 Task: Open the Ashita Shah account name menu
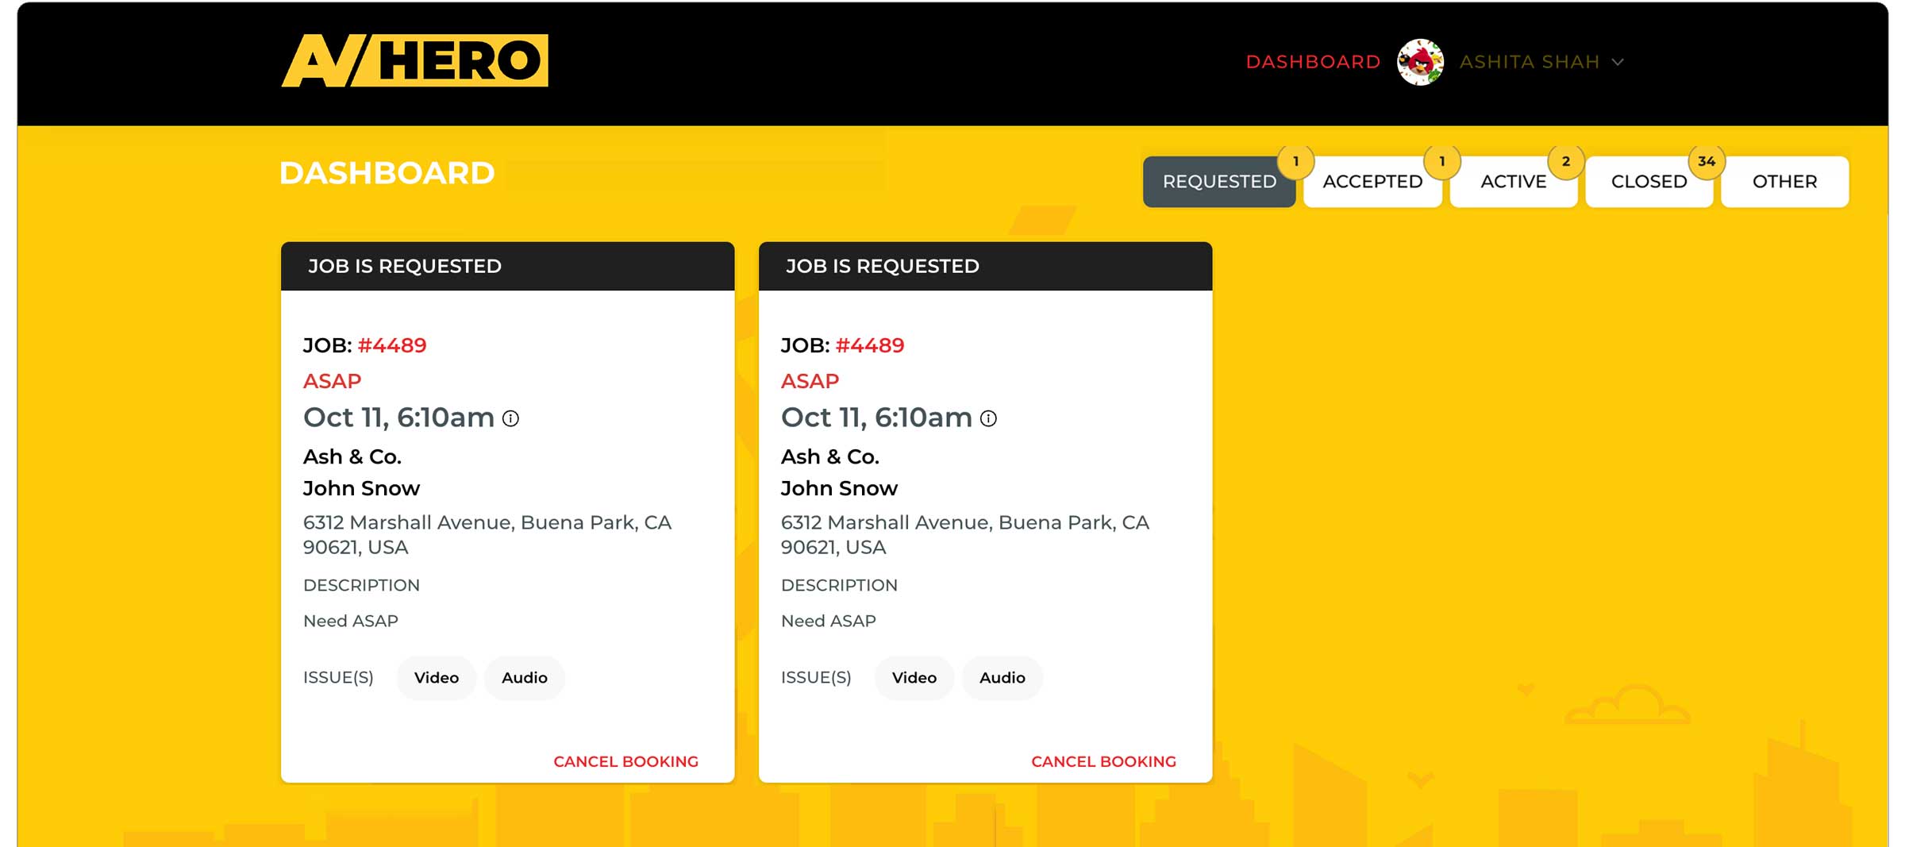[x=1529, y=62]
